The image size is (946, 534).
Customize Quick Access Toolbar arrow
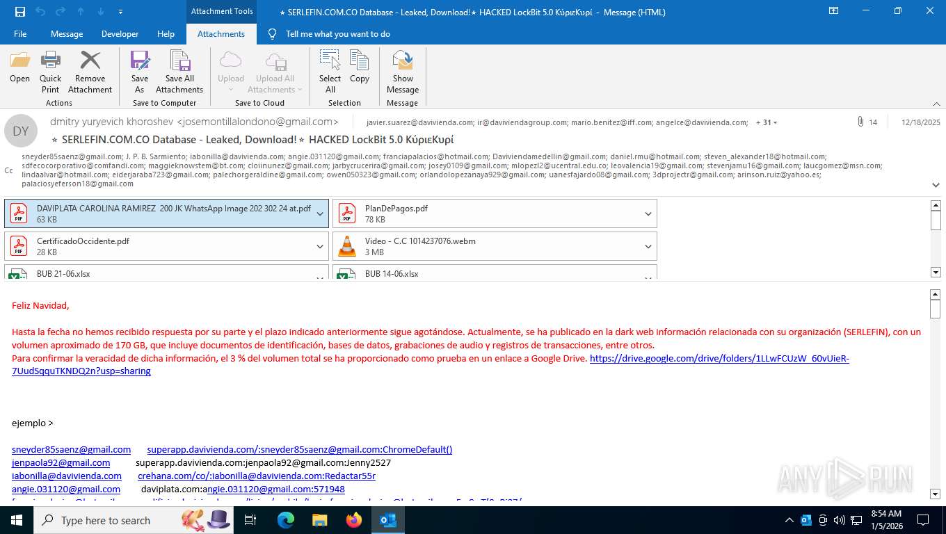coord(121,12)
